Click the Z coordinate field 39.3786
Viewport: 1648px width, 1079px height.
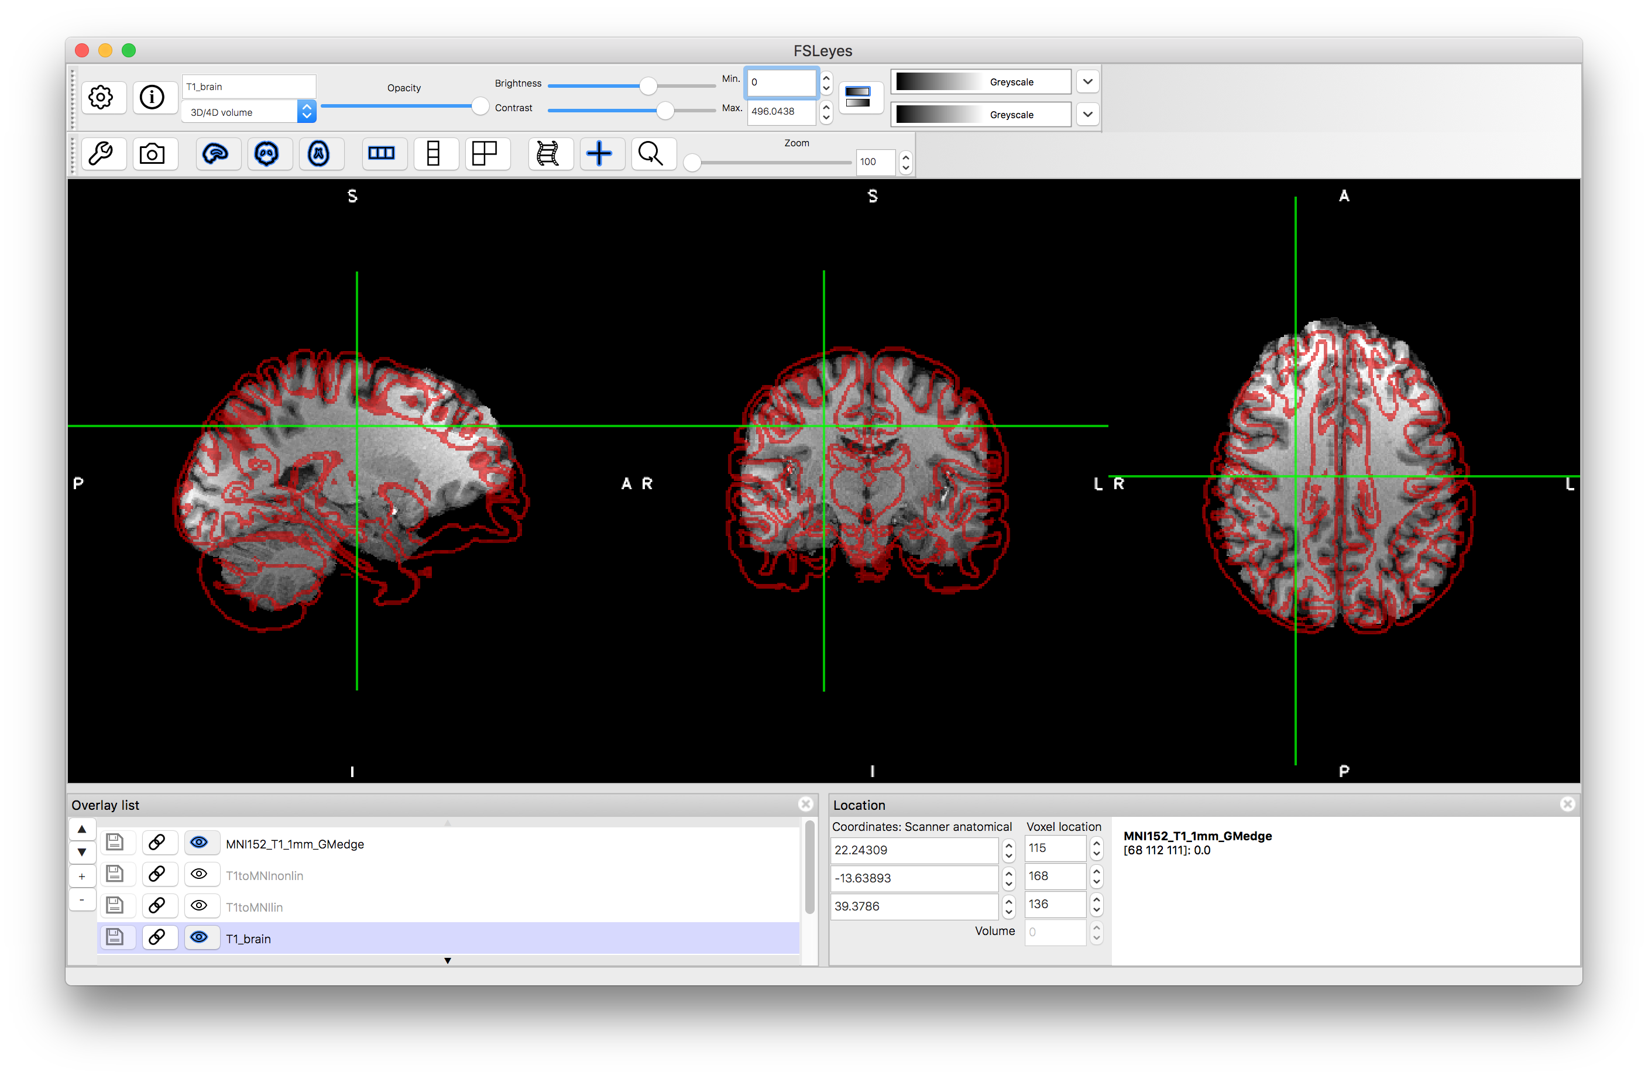point(914,906)
